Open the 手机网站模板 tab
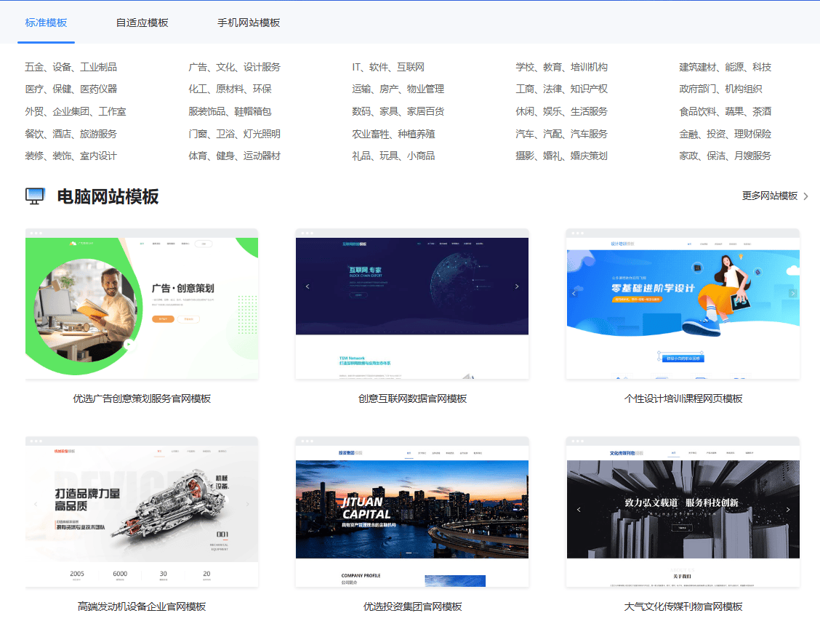The height and width of the screenshot is (629, 820). pos(249,23)
